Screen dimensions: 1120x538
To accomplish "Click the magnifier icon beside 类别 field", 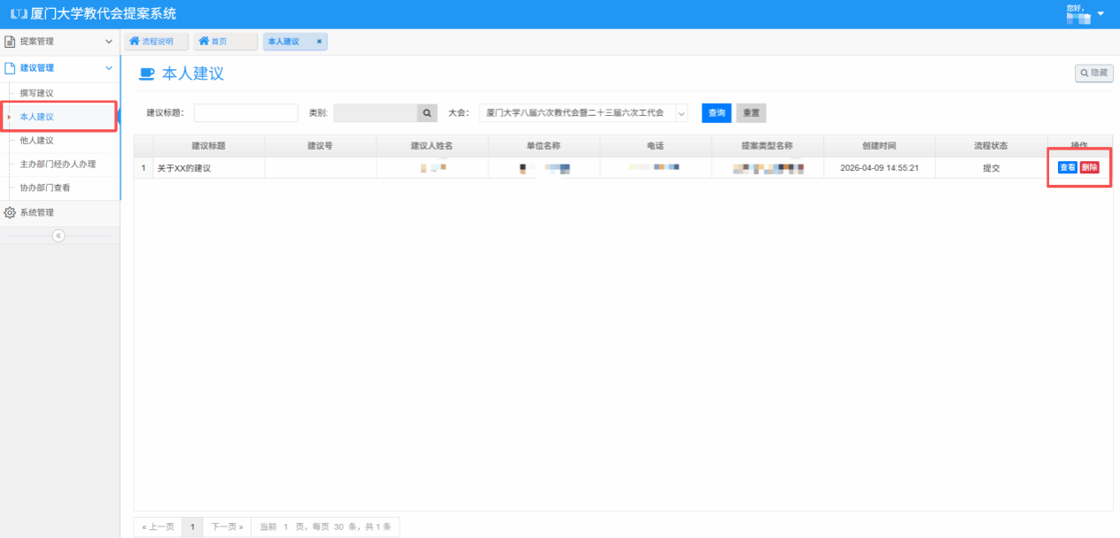I will [x=427, y=113].
